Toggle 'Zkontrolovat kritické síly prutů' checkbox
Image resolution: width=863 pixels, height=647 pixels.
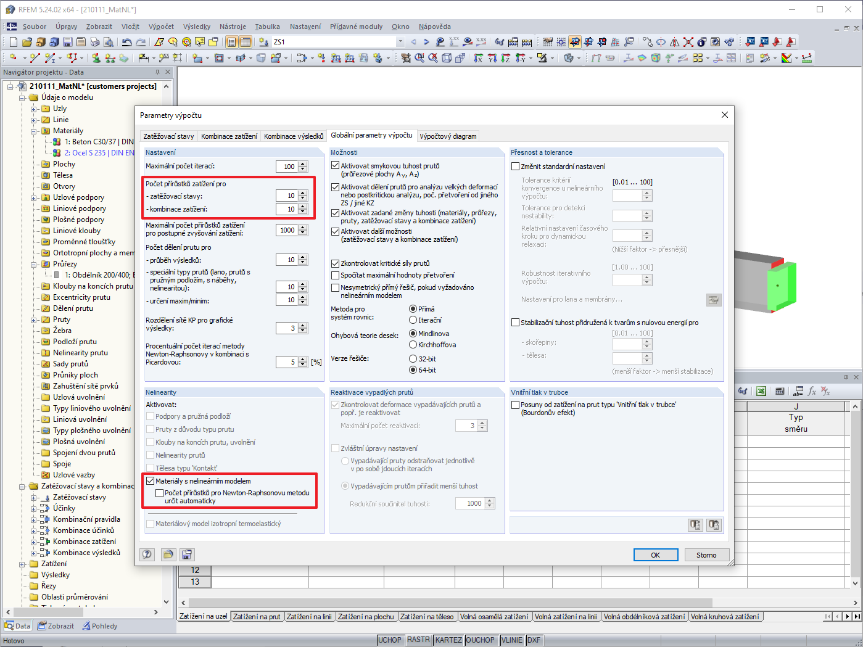pos(336,263)
